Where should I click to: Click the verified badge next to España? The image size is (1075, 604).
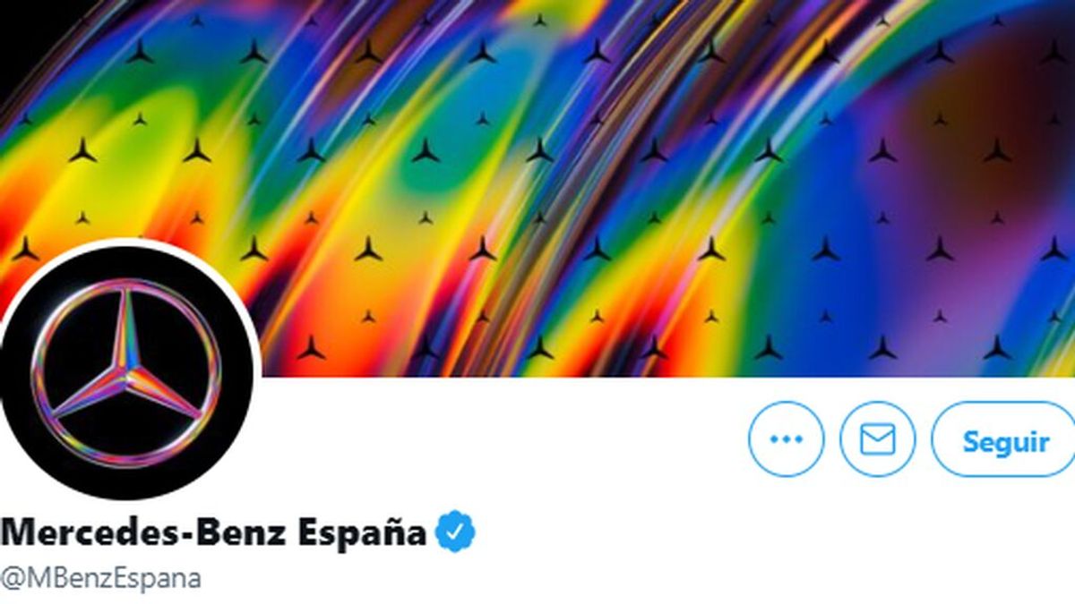455,533
